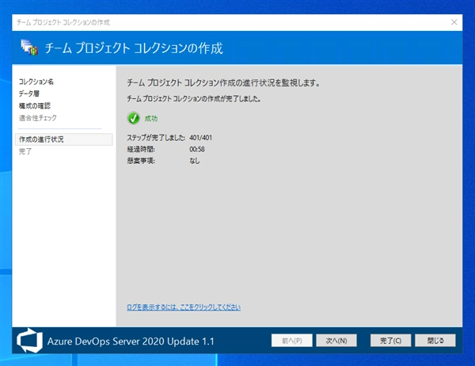Click the 懸案事項 label
Screen dimensions: 475x366
point(141,161)
